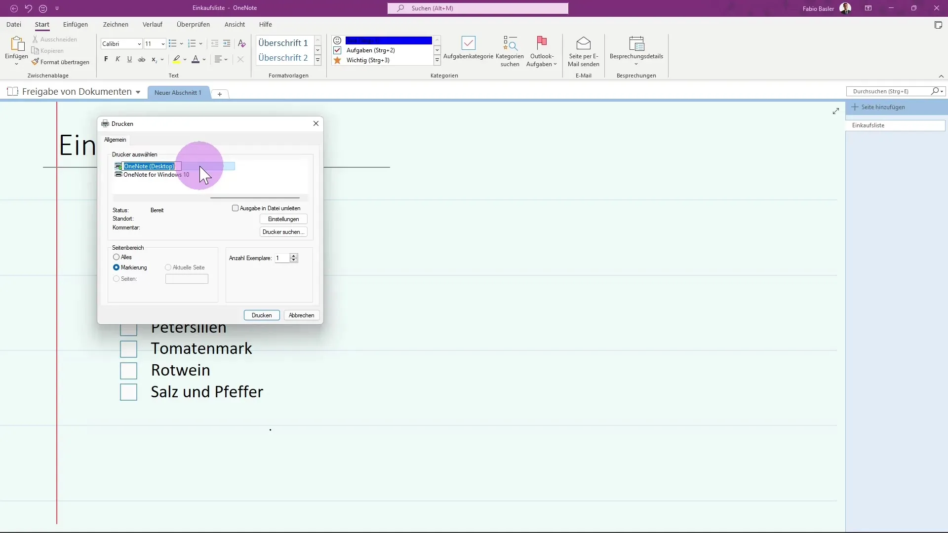Expand the Kategorien tags gallery
This screenshot has height=533, width=948.
tap(437, 60)
